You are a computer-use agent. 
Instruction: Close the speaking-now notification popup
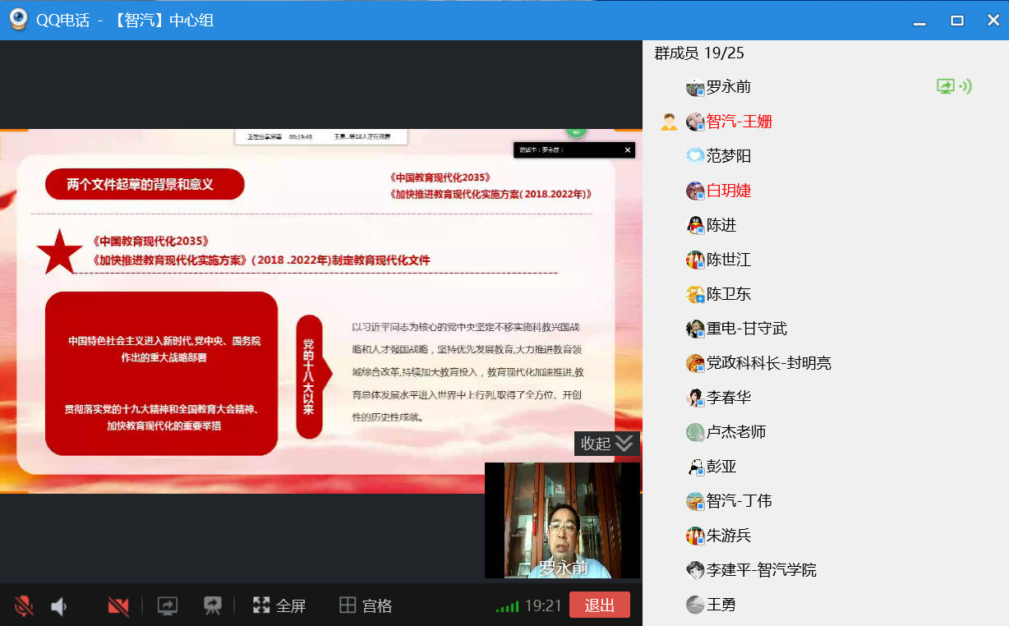tap(628, 150)
